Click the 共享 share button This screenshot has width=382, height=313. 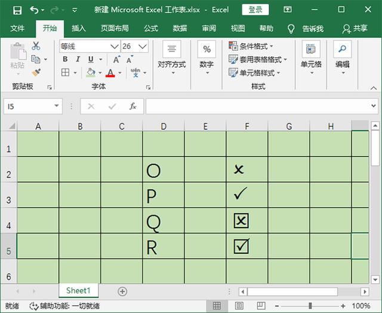355,29
